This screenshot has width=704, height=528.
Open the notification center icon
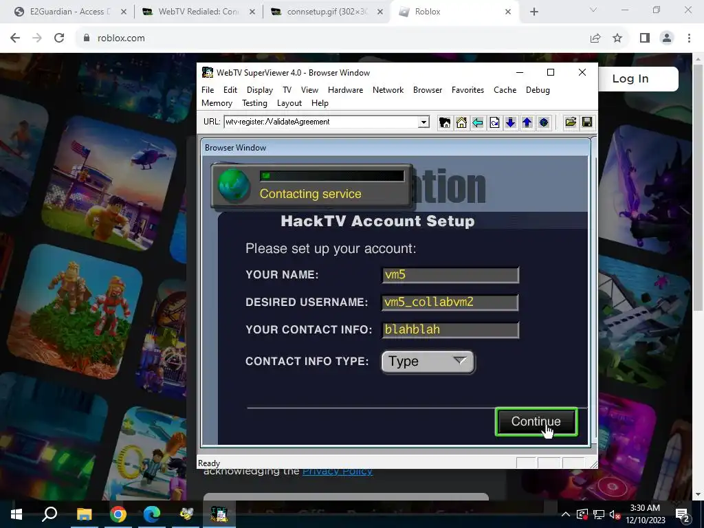click(683, 514)
